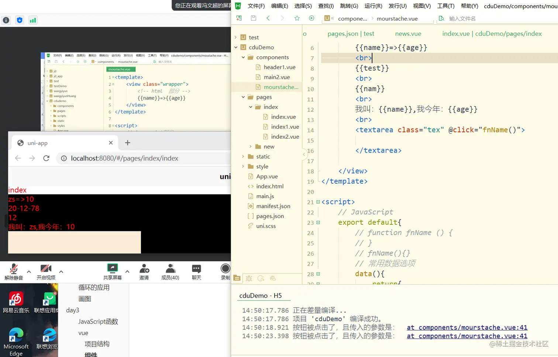Click the star bookmark icon in HBuilderX toolbar
The image size is (558, 357).
pos(297,18)
